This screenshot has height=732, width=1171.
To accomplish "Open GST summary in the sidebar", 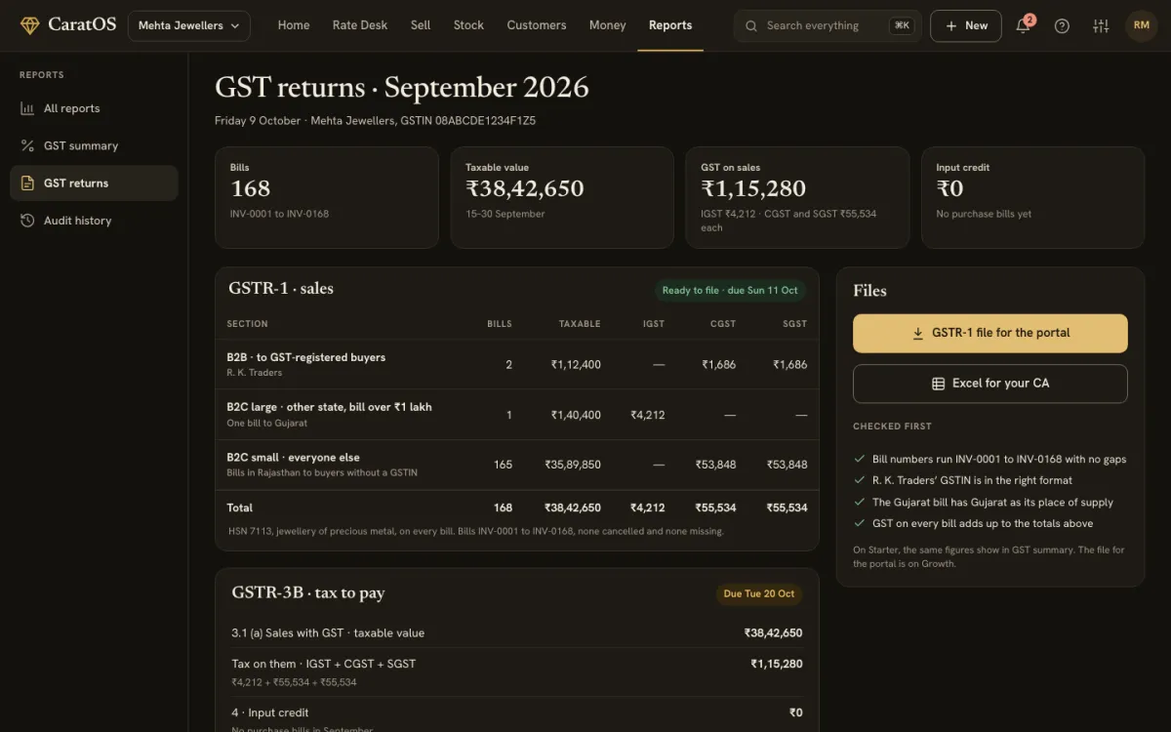I will [94, 145].
